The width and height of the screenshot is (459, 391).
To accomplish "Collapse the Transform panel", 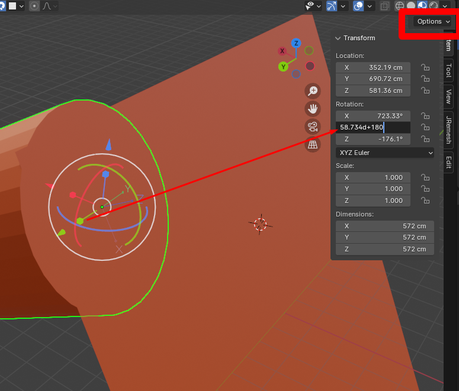I will 338,38.
